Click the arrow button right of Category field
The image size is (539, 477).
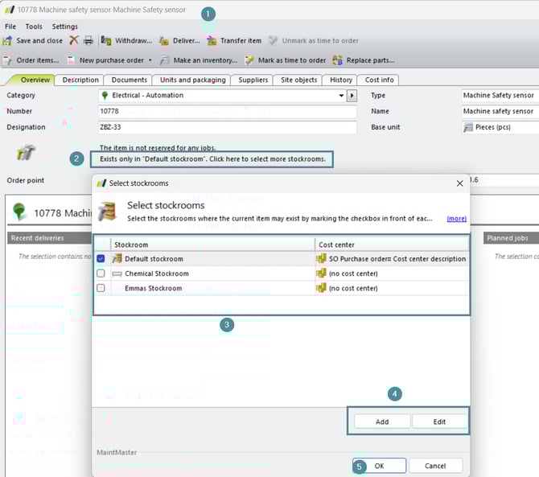352,96
